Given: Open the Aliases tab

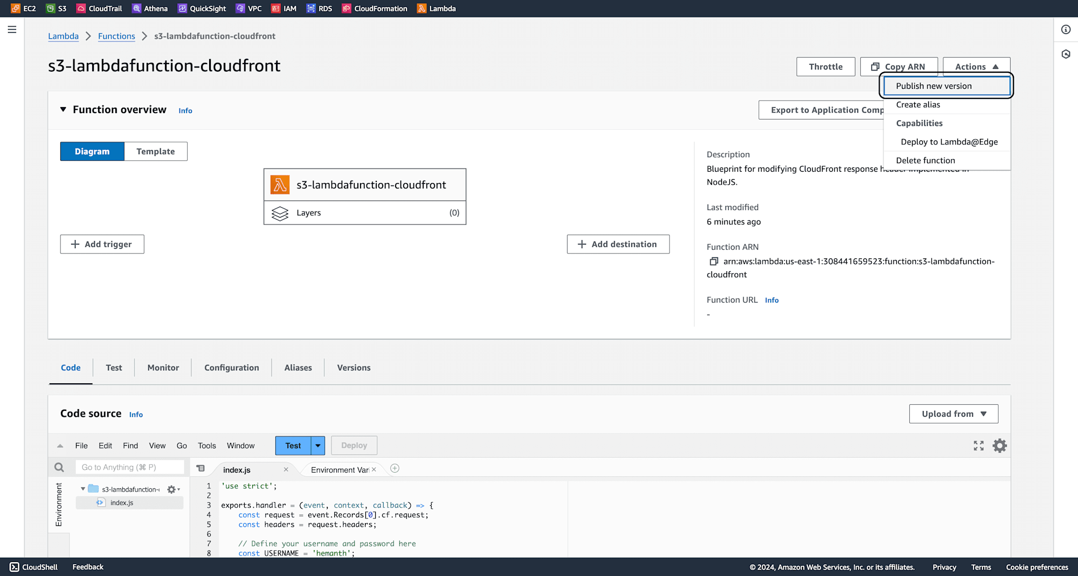Looking at the screenshot, I should pyautogui.click(x=298, y=368).
